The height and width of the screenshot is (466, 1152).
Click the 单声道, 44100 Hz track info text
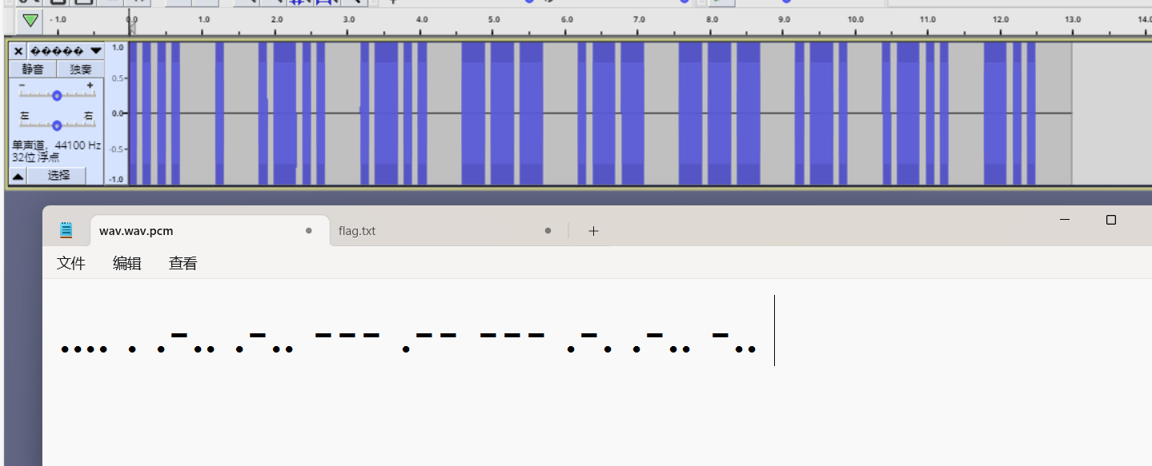(x=56, y=145)
